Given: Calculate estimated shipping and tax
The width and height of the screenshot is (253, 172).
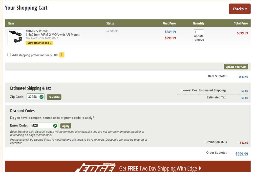Looking at the screenshot, I should tap(54, 97).
